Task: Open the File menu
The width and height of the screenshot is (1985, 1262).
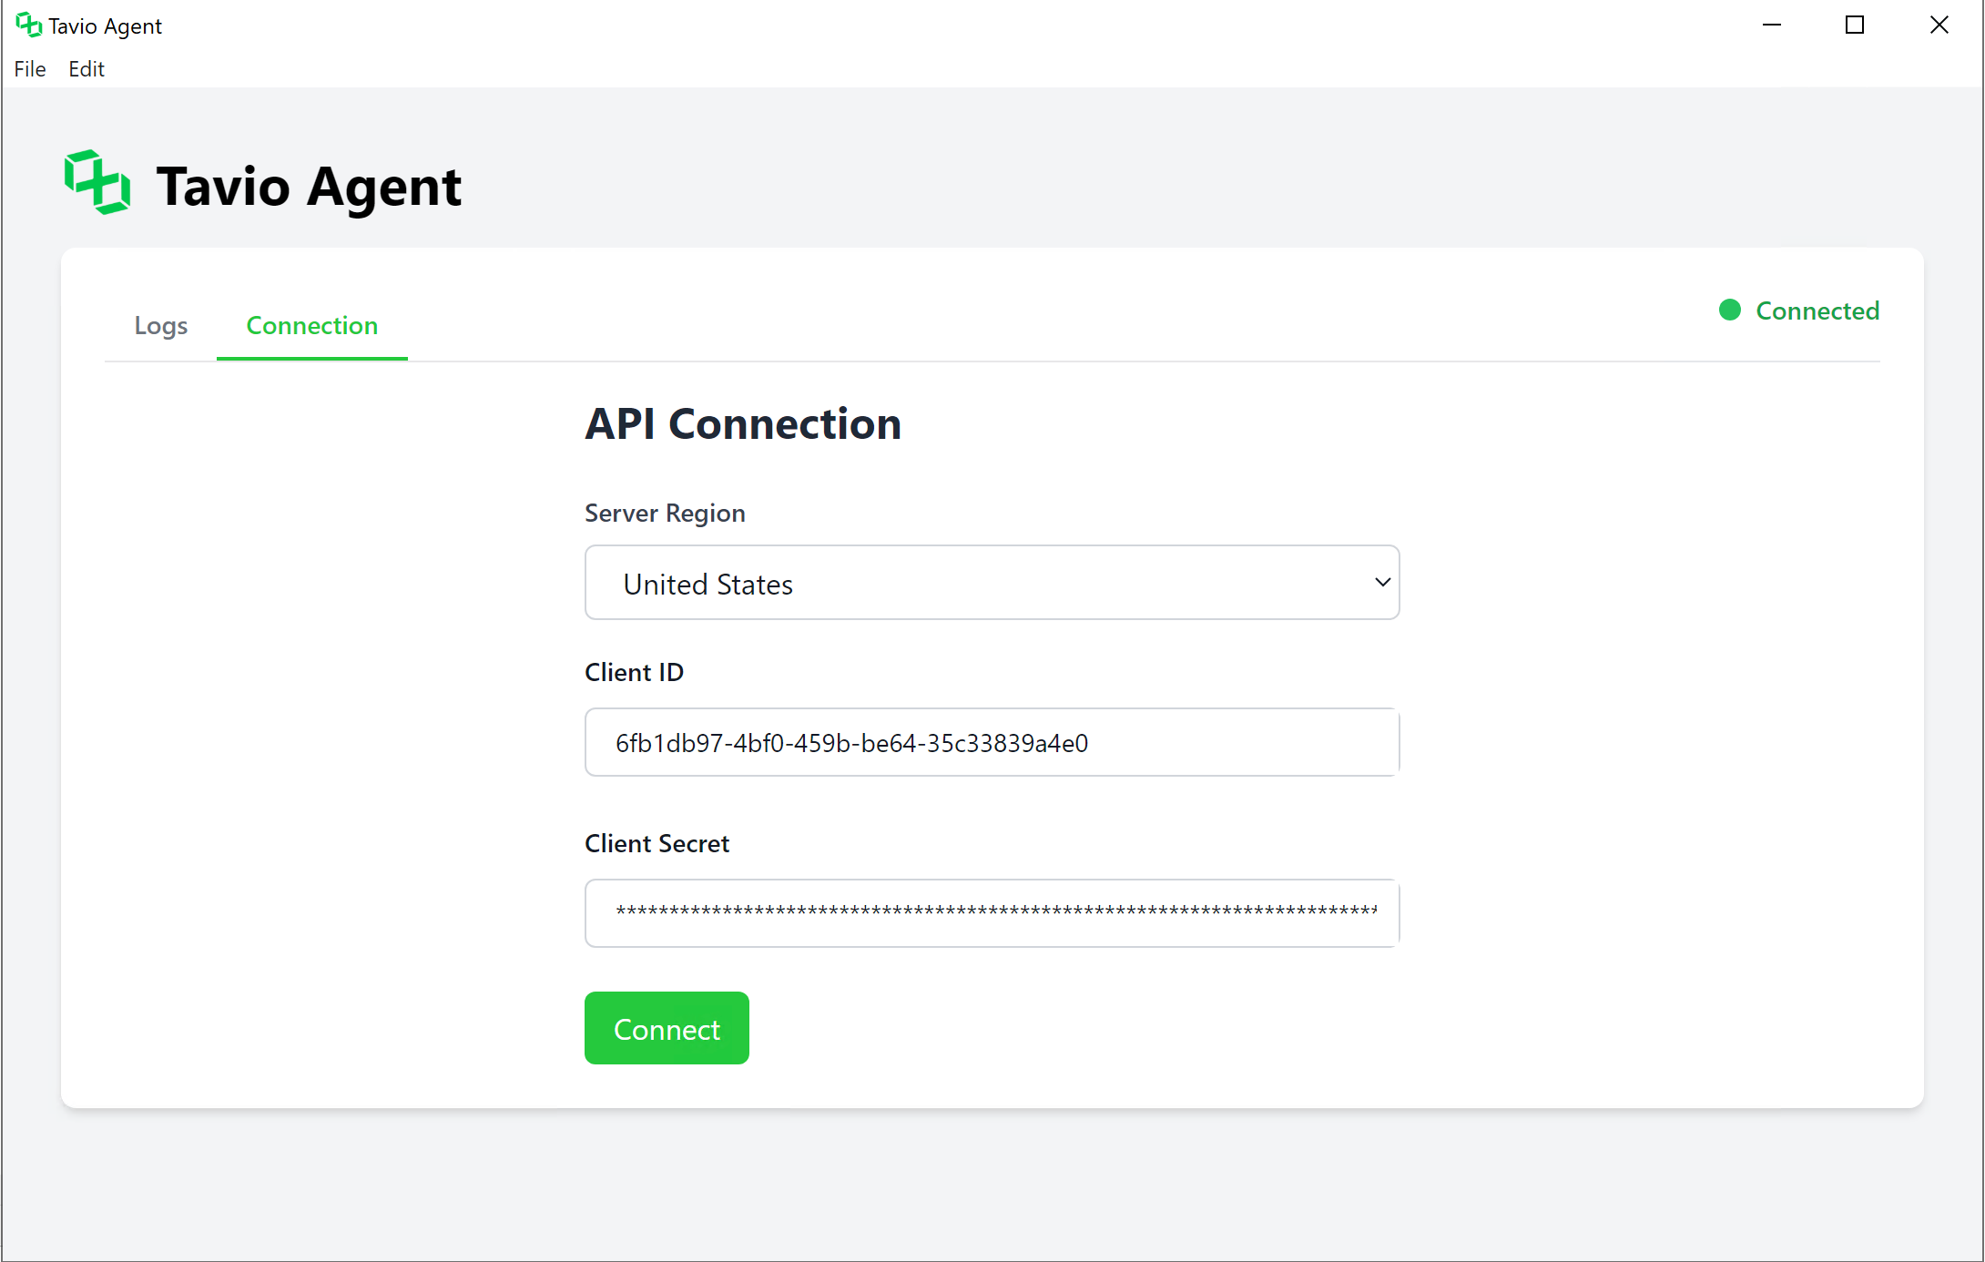Action: (30, 69)
